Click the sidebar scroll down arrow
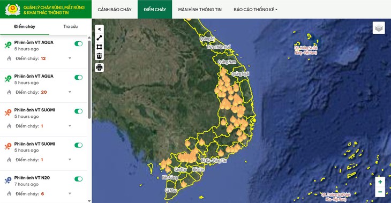The image size is (391, 203). point(89,201)
